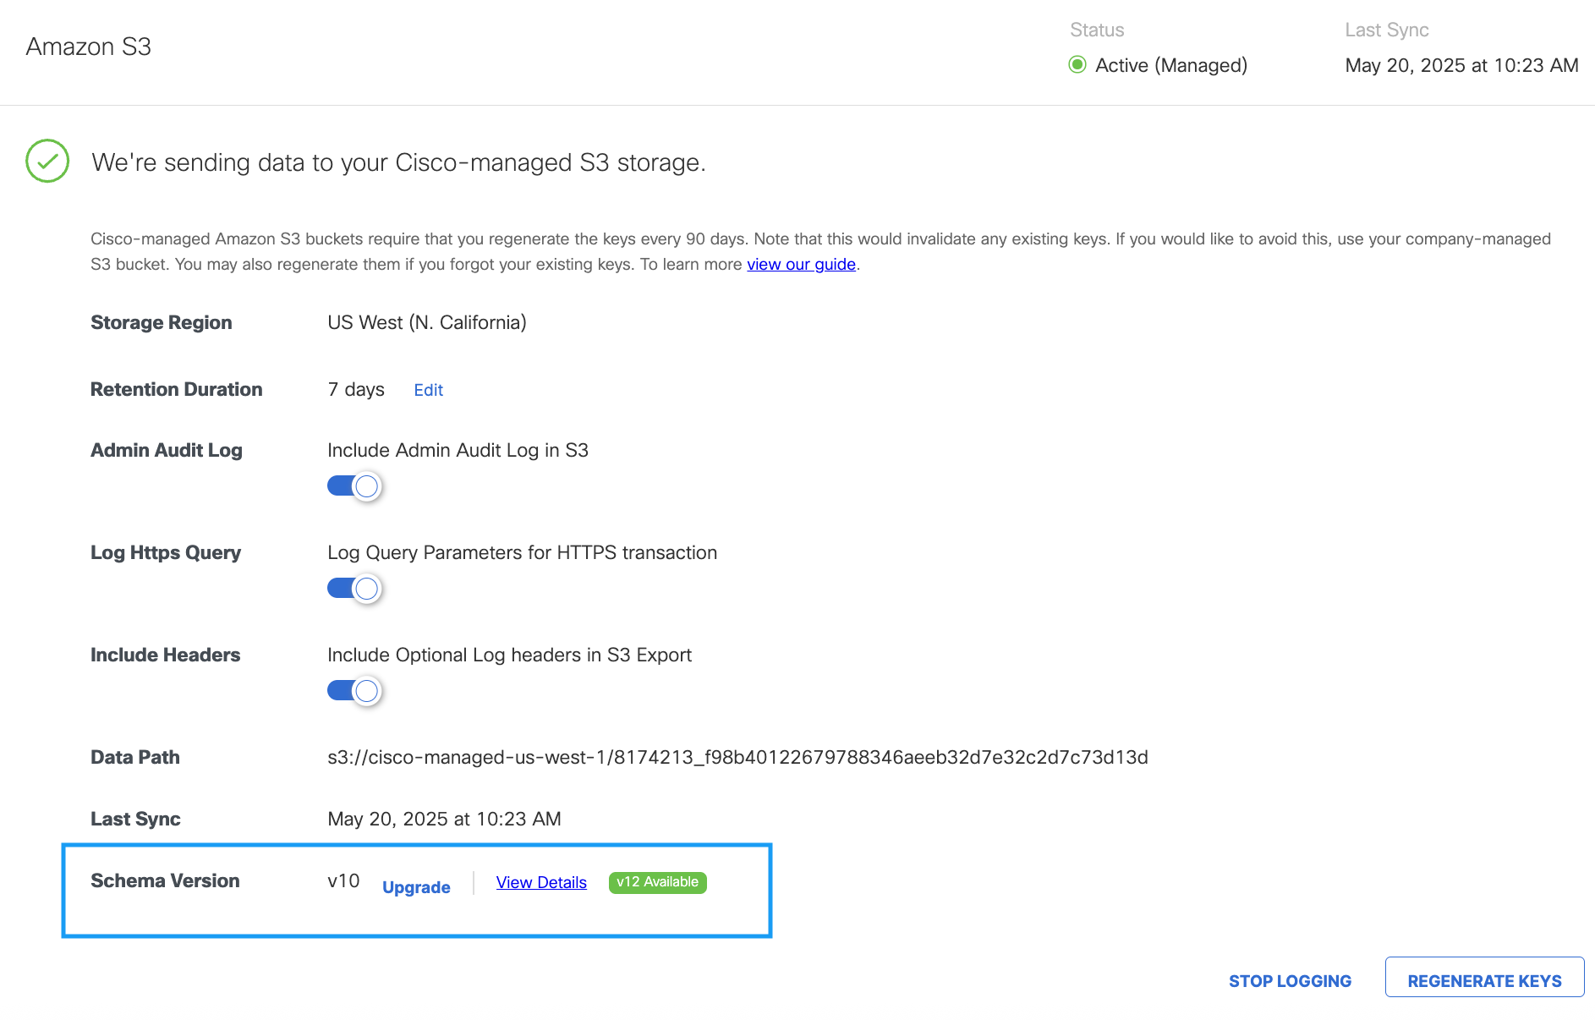The height and width of the screenshot is (1020, 1595).
Task: Open the view our guide link
Action: pos(801,264)
